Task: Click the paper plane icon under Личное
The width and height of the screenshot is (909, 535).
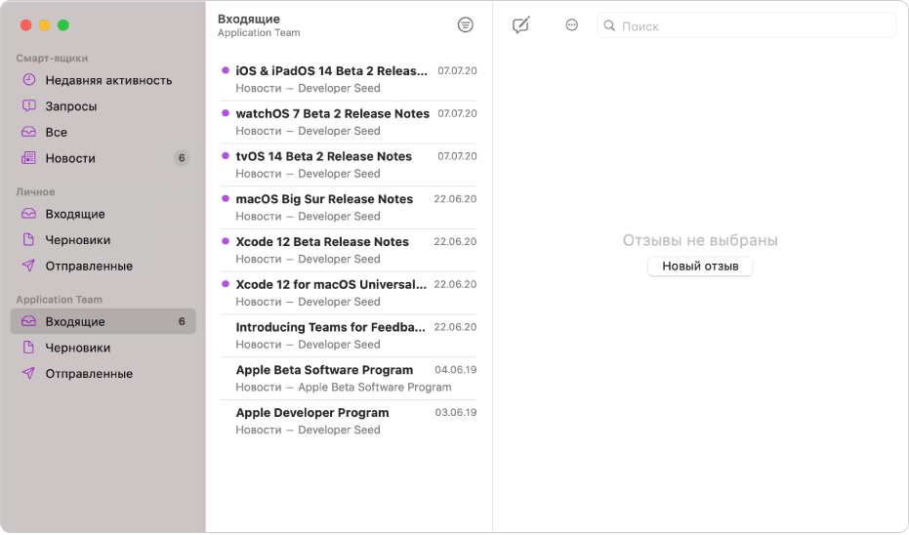Action: tap(29, 266)
